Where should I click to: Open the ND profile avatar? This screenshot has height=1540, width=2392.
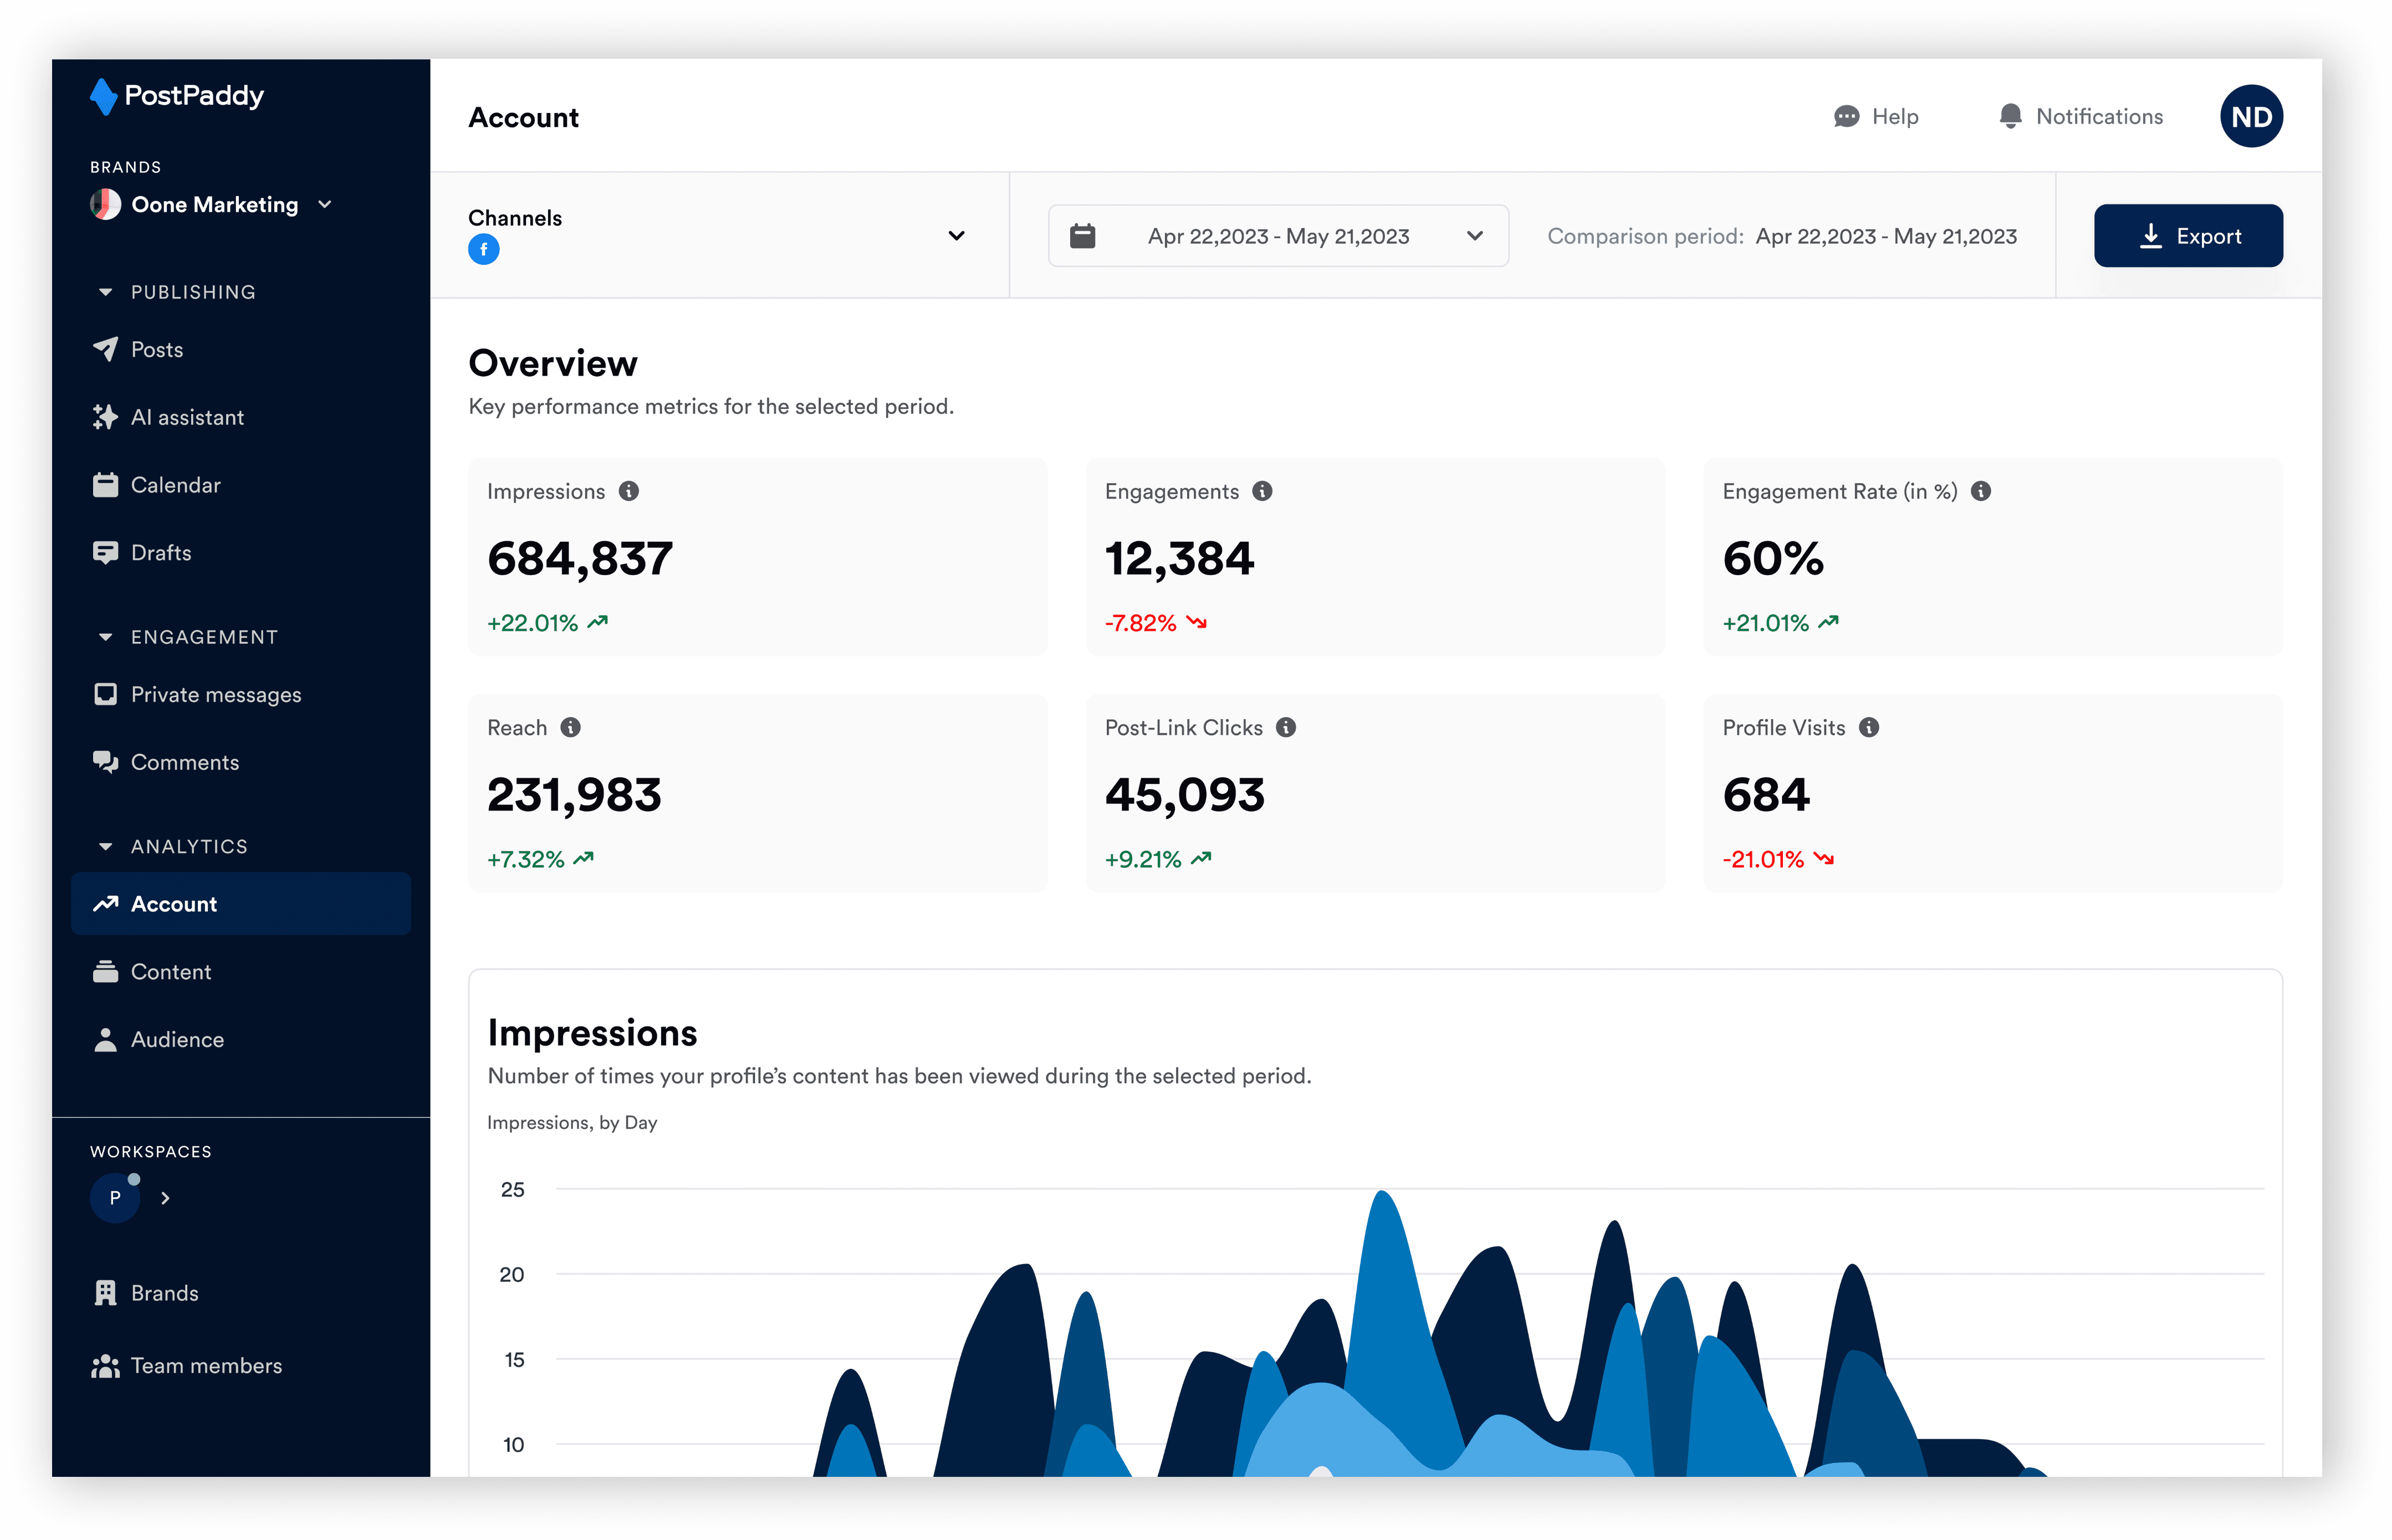click(x=2251, y=117)
